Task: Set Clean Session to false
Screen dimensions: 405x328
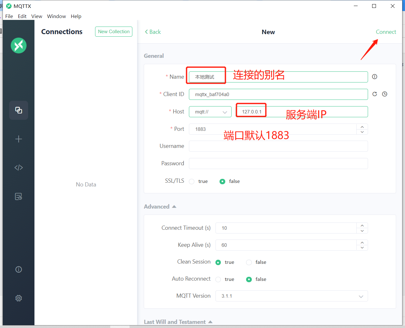Action: tap(249, 262)
